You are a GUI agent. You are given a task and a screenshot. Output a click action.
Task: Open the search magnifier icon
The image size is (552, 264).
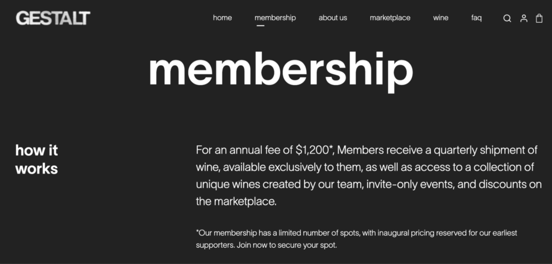tap(507, 18)
